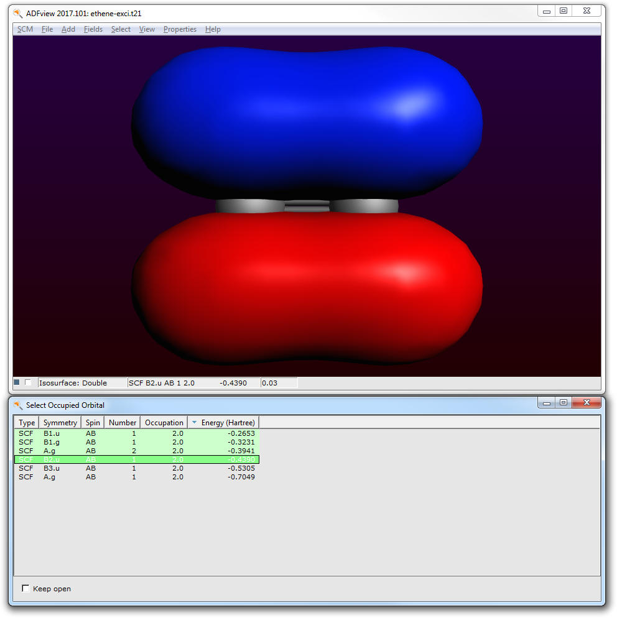Open the Help menu
The image size is (617, 618).
coord(213,29)
